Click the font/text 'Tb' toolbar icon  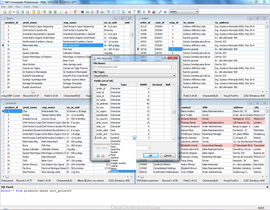point(149,12)
